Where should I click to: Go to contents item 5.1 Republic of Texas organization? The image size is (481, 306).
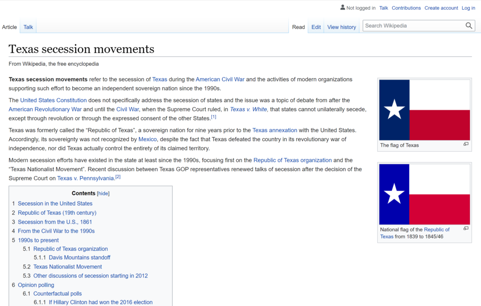(x=70, y=249)
